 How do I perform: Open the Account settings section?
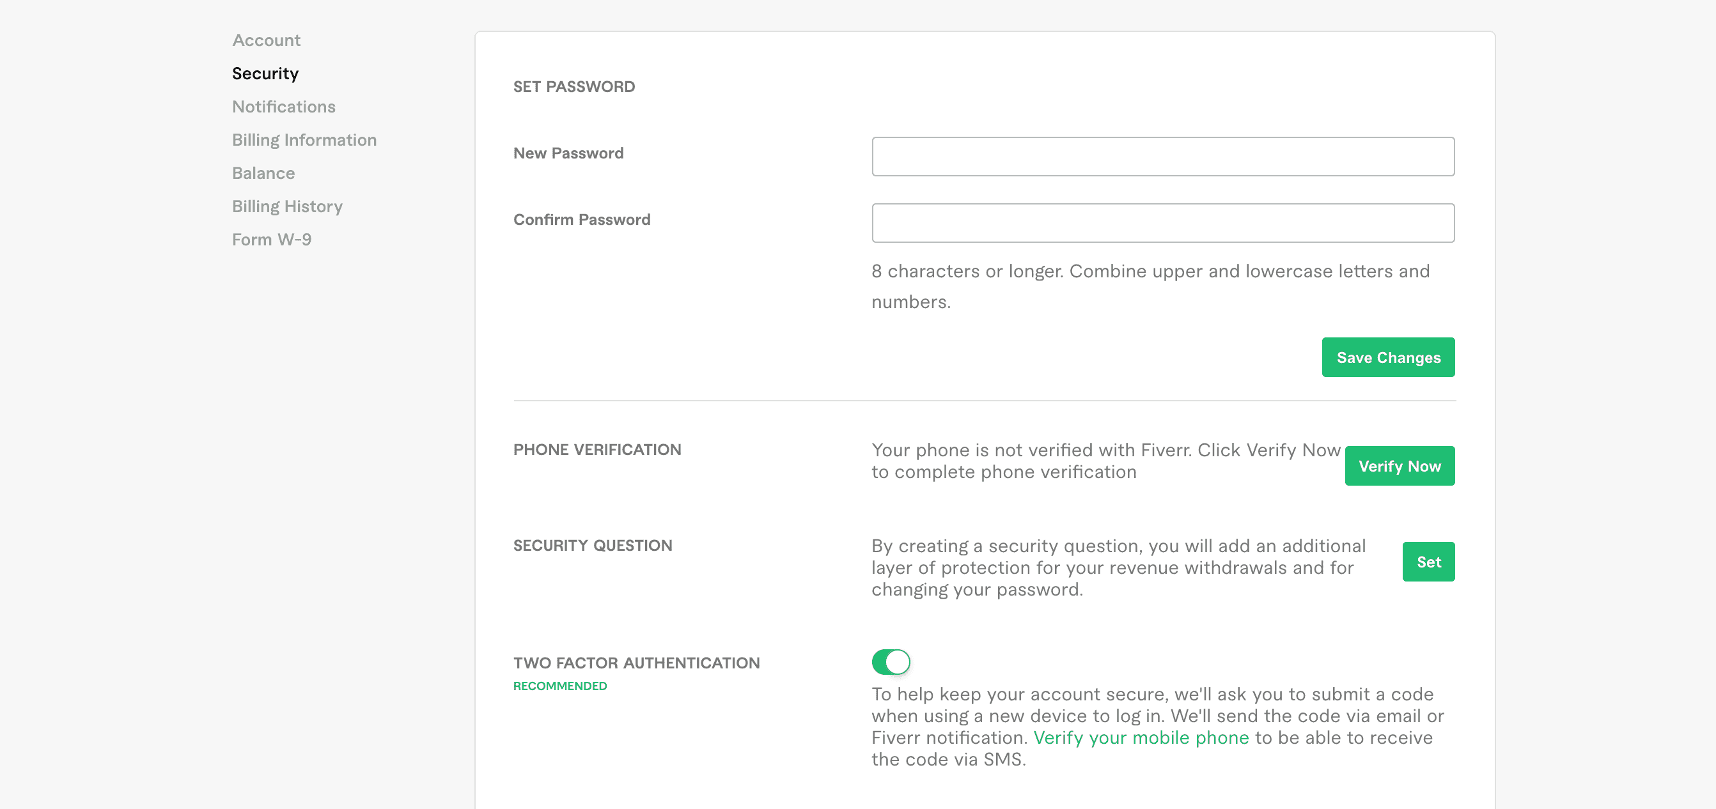coord(266,41)
